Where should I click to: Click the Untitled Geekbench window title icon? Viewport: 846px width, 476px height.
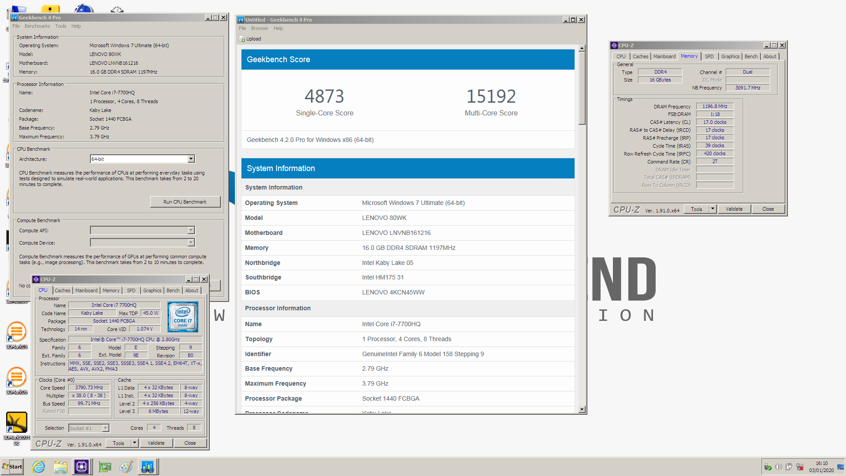(241, 20)
